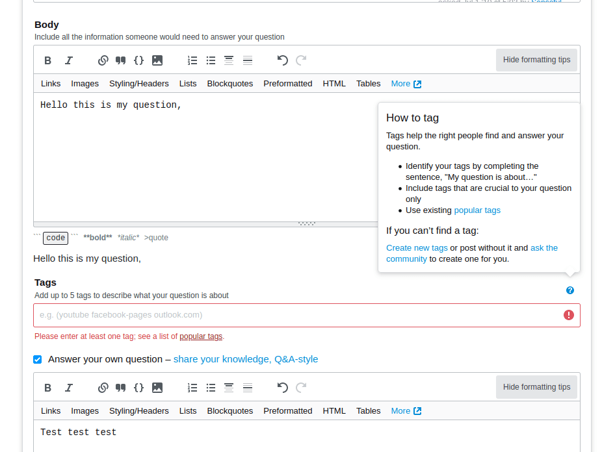Click the *italic* markdown hint

coord(128,238)
